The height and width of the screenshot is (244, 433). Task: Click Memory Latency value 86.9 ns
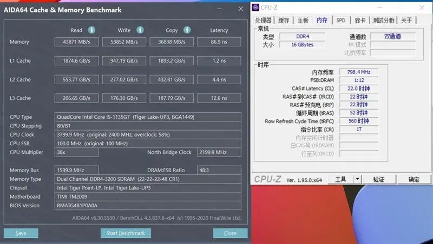[219, 42]
